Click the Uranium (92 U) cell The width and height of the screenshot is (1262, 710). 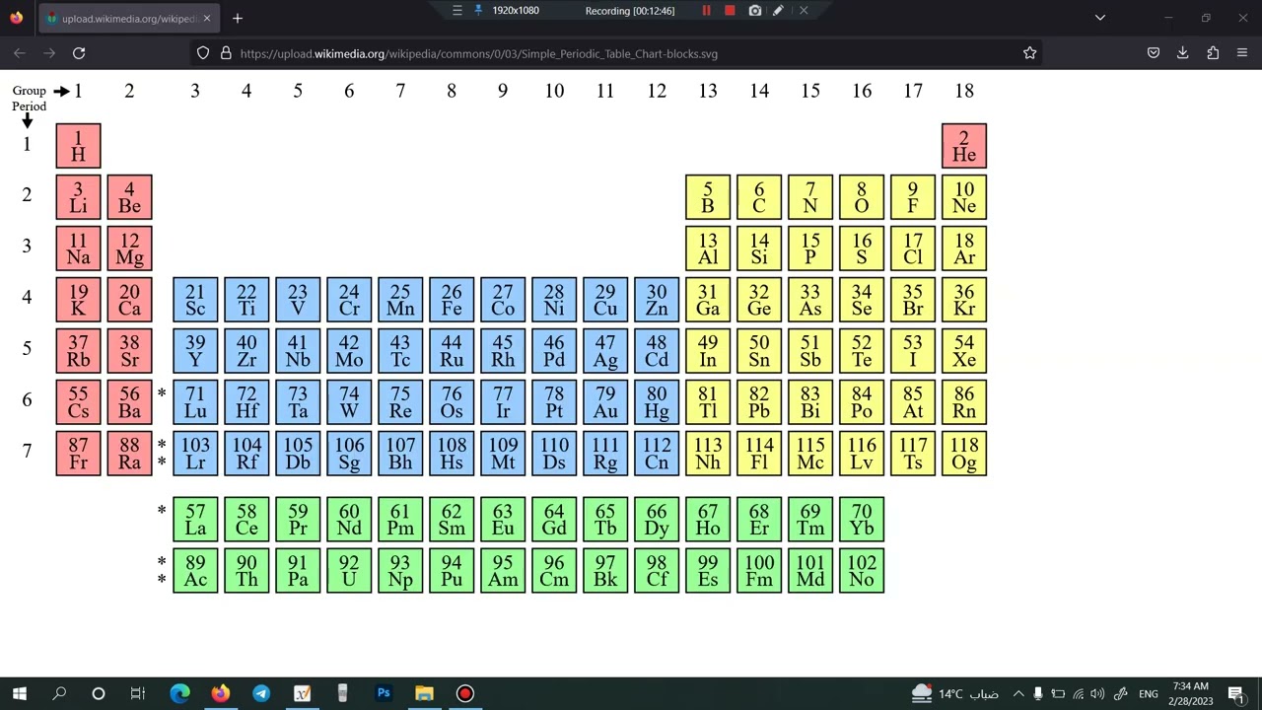(x=349, y=571)
